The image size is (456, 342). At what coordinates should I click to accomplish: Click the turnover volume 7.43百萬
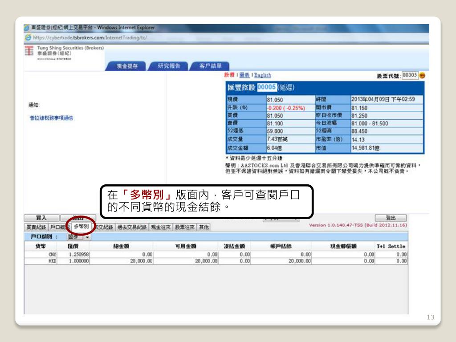point(277,139)
